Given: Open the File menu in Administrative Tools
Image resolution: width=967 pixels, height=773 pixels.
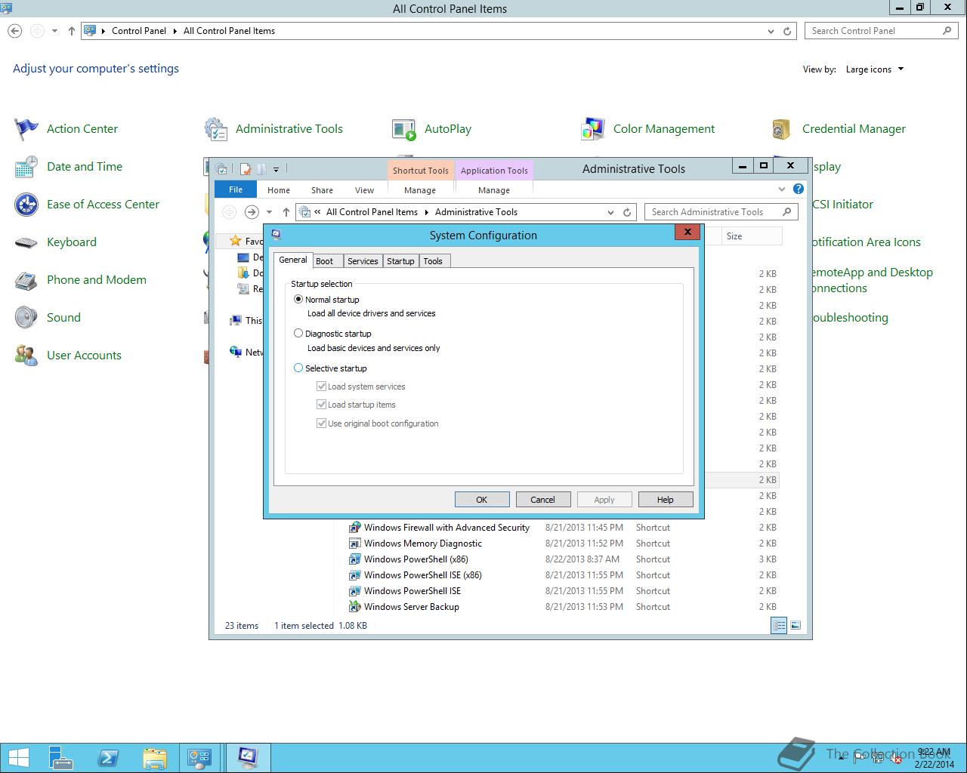Looking at the screenshot, I should point(236,189).
